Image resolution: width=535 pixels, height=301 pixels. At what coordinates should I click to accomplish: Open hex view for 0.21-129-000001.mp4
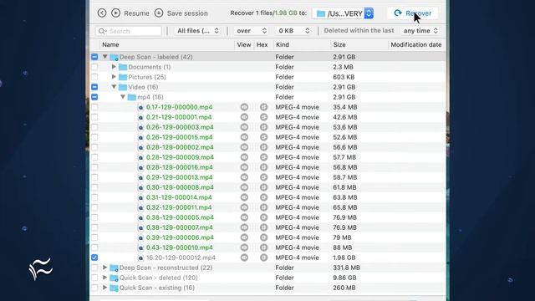[264, 117]
